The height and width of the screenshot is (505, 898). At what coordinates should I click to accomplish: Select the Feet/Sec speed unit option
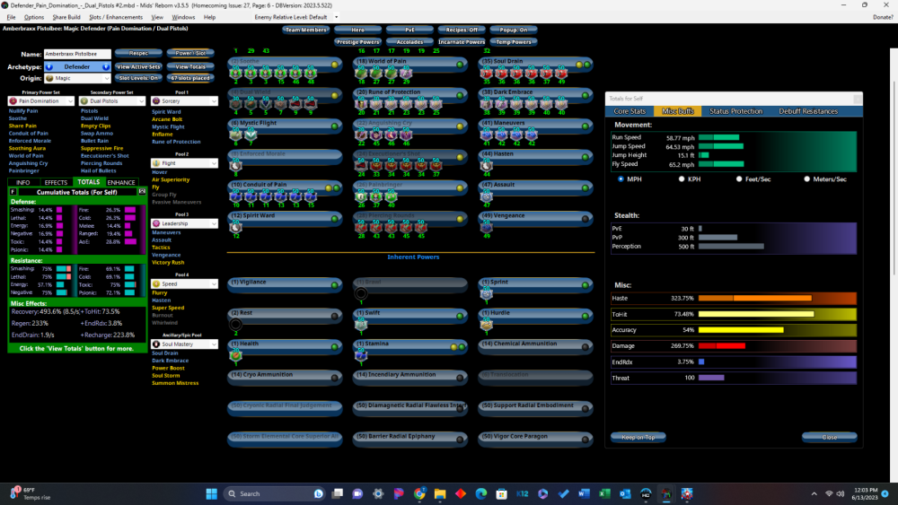point(739,179)
